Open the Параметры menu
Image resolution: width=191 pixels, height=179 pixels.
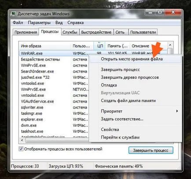click(x=39, y=23)
